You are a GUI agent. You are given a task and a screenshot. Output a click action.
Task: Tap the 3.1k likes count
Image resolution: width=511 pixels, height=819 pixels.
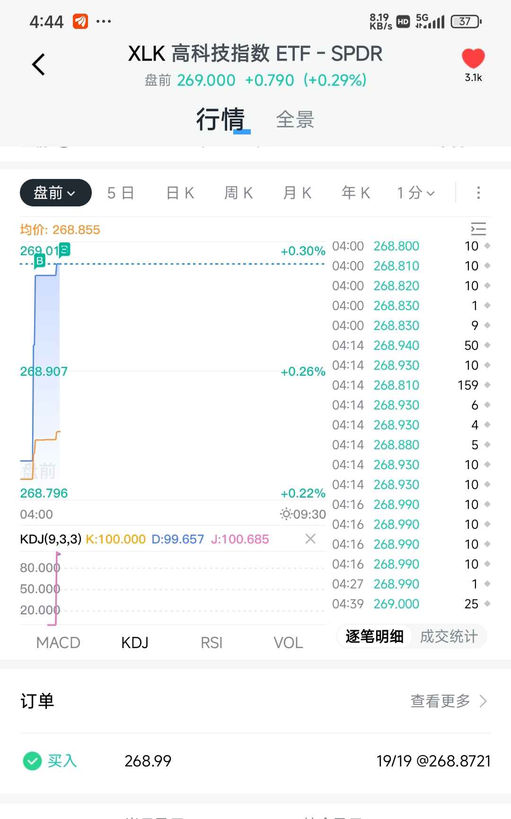(473, 78)
